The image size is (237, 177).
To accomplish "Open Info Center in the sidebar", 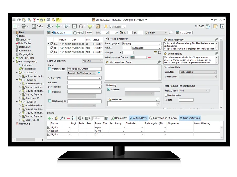I will 25,43.
